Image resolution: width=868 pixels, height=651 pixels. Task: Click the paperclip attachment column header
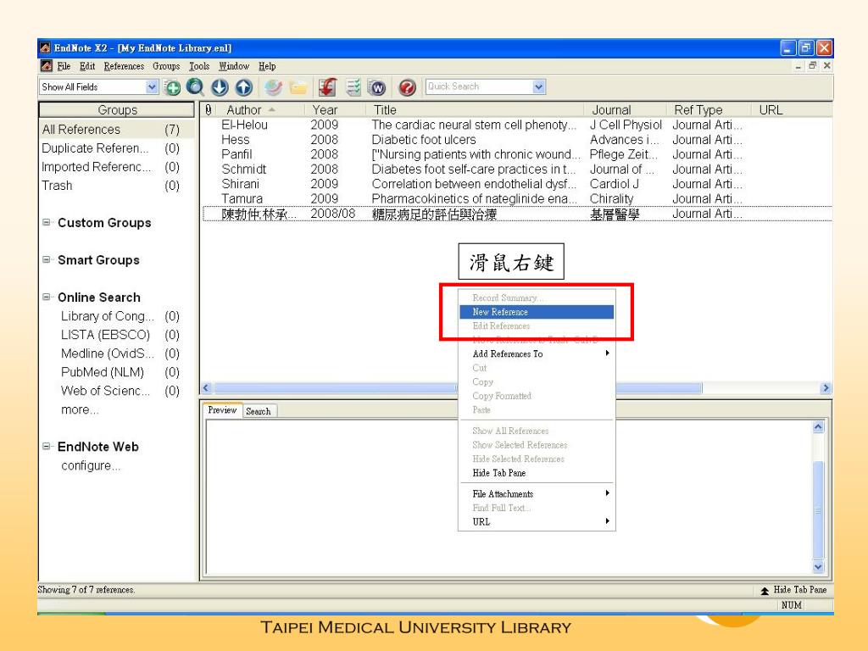point(209,109)
